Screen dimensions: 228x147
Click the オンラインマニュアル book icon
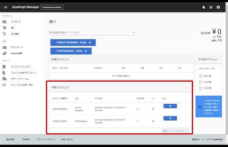tap(4, 67)
